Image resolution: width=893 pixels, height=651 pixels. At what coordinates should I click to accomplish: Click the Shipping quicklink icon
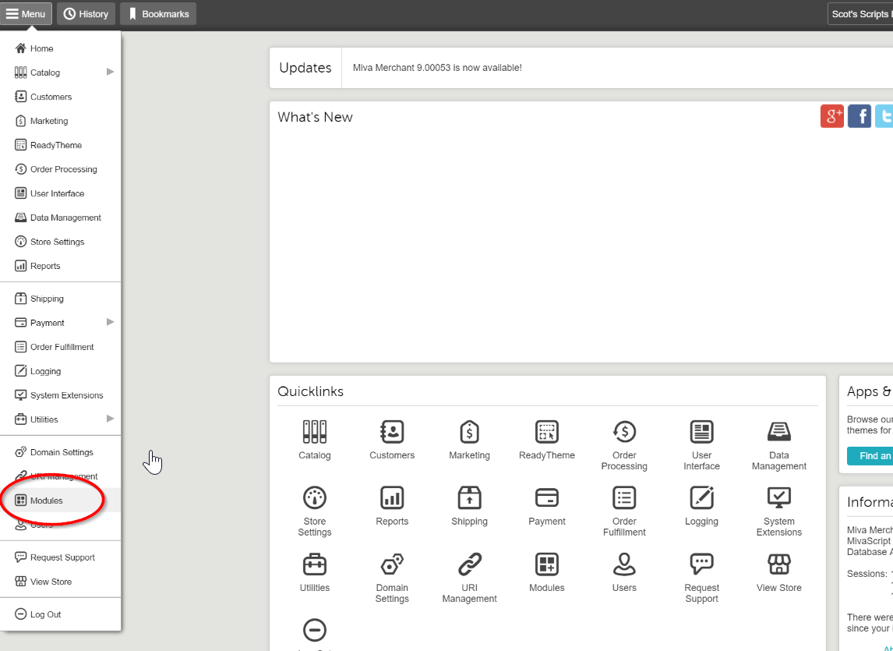(470, 497)
